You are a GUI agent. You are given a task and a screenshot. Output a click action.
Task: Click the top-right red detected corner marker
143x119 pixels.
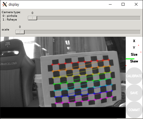pyautogui.click(x=109, y=60)
